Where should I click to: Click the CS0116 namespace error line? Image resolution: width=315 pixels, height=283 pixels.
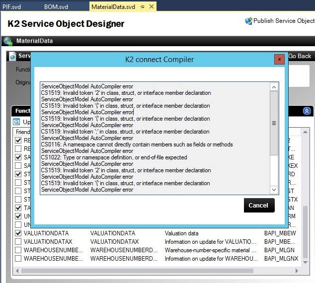[137, 144]
